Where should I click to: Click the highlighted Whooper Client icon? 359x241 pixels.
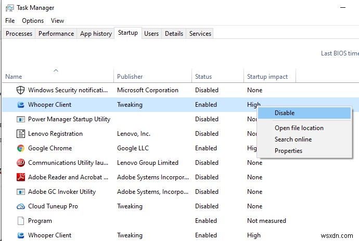pos(21,105)
